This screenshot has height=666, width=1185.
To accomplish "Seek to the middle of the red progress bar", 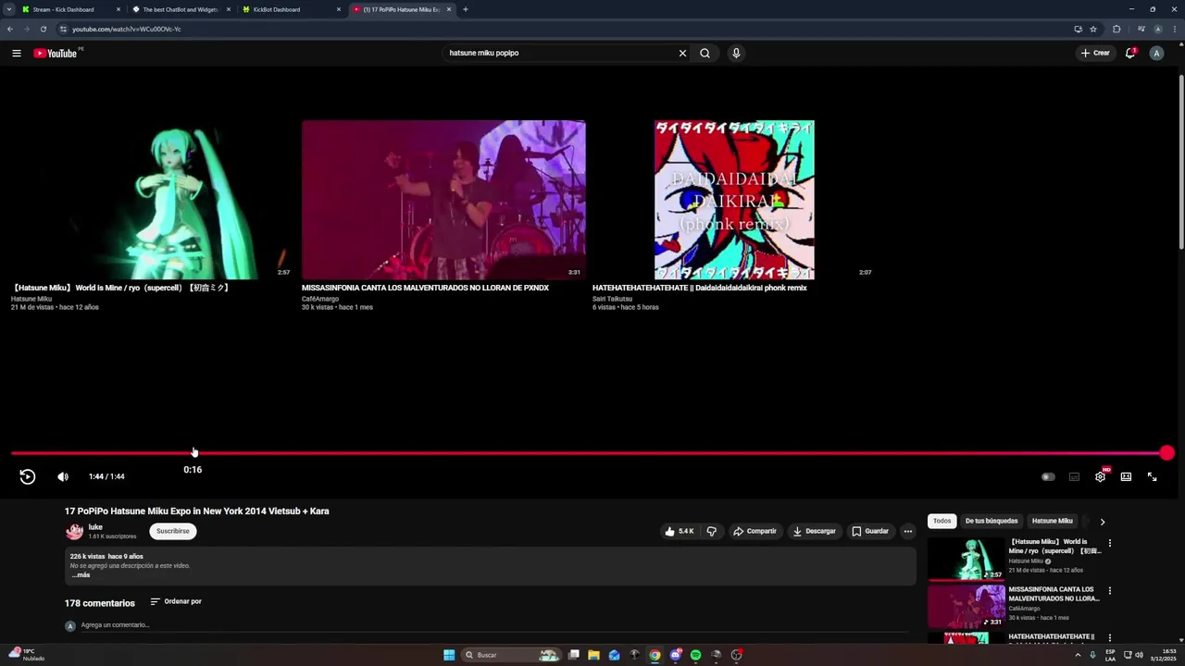I will click(x=589, y=453).
